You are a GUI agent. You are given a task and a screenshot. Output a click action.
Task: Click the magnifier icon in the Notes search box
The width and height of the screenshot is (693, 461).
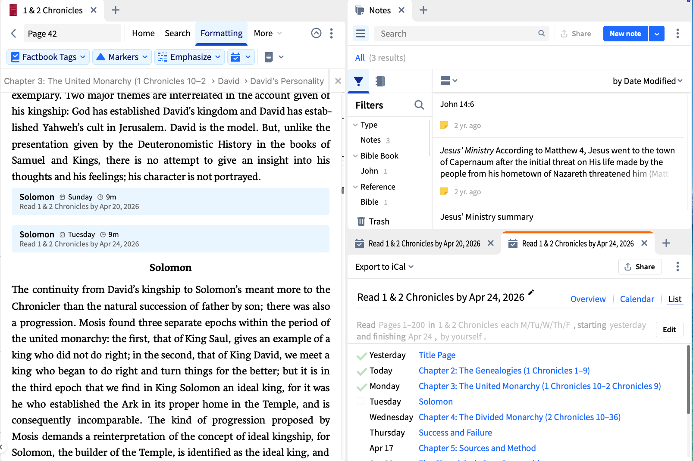coord(541,33)
